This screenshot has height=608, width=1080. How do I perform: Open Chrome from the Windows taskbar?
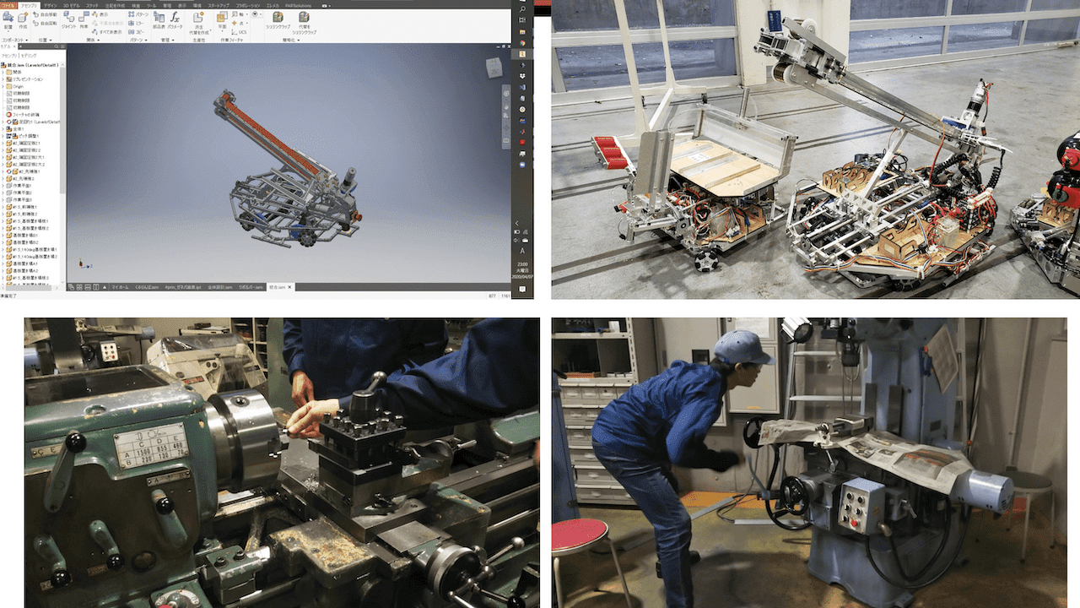[523, 41]
